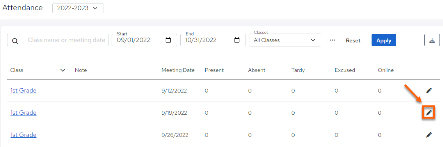Open the All Classes dropdown
The width and height of the screenshot is (443, 147).
coord(285,40)
